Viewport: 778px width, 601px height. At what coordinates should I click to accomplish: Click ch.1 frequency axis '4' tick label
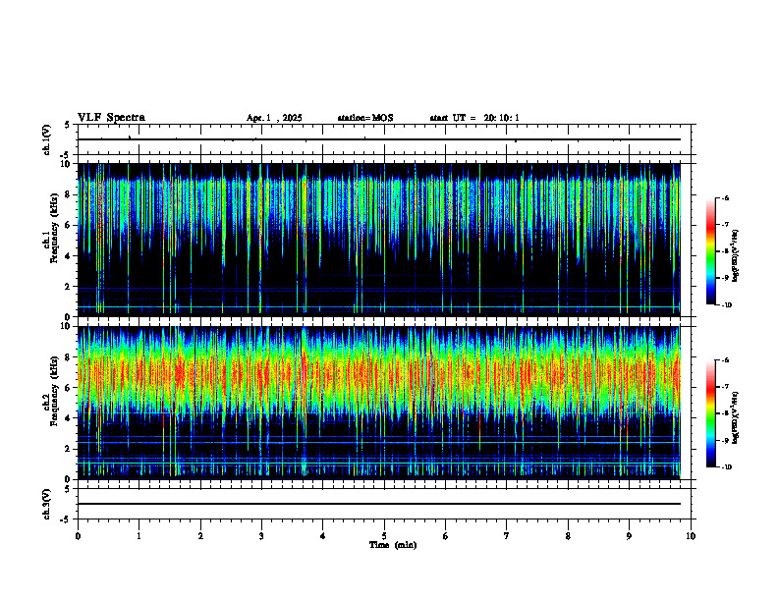(x=69, y=256)
